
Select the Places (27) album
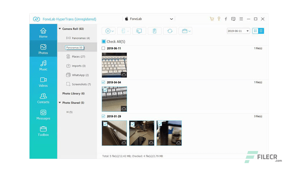[x=78, y=57]
